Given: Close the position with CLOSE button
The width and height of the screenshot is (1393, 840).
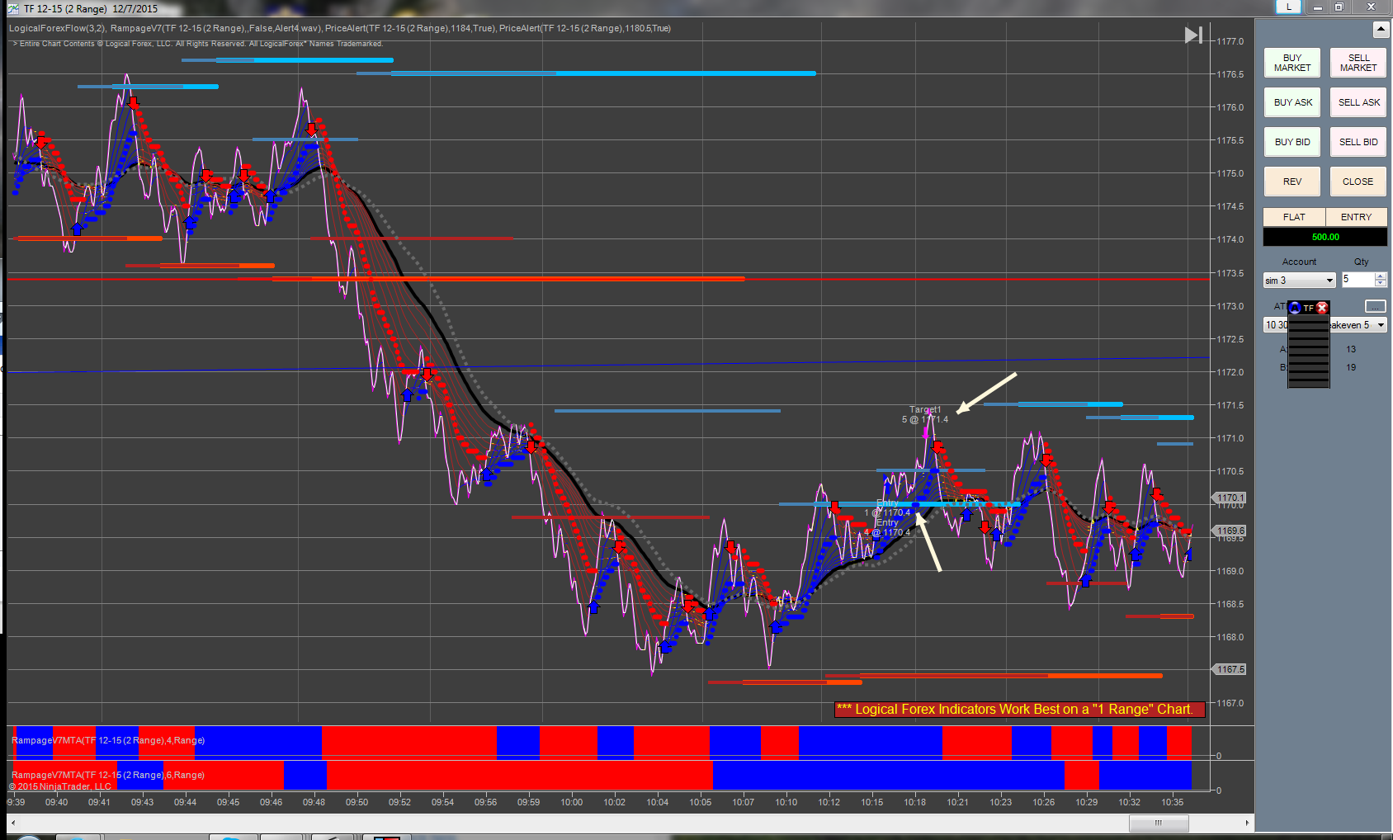Looking at the screenshot, I should [1358, 182].
